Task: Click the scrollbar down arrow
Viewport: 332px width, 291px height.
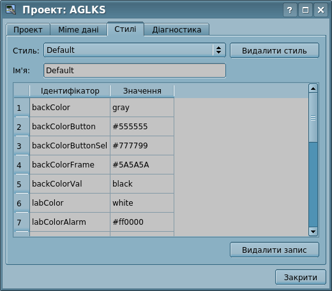Action: click(x=313, y=232)
